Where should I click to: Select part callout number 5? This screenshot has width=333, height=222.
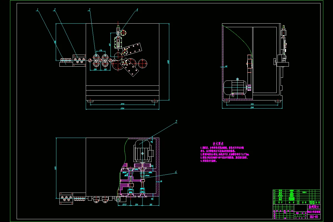176,122
